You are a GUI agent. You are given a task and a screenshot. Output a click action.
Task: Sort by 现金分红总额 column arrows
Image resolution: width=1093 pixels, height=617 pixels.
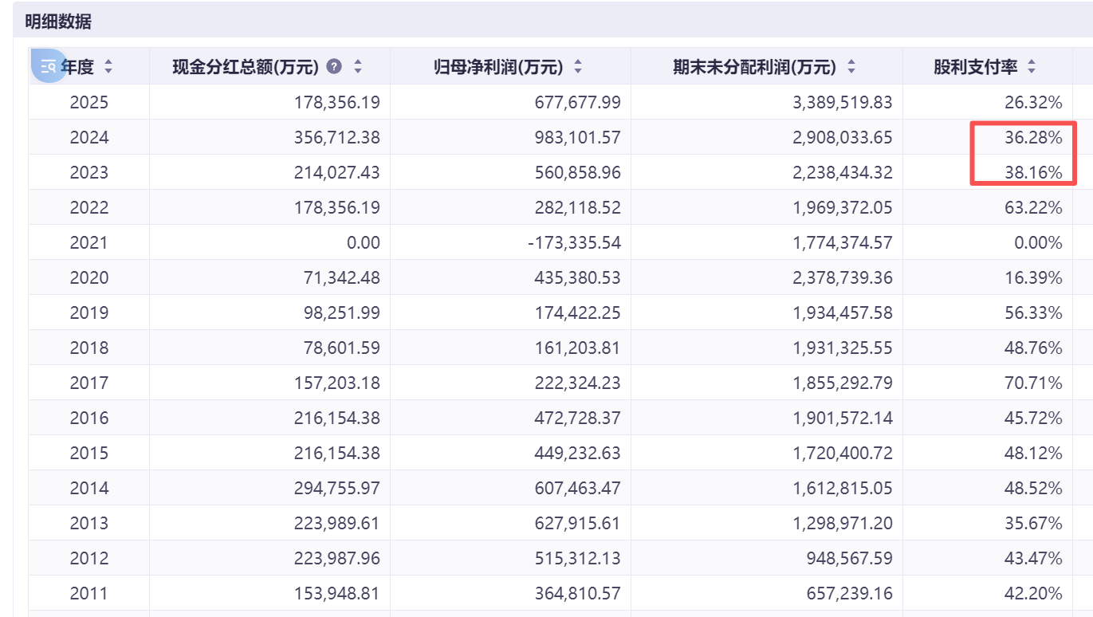pyautogui.click(x=358, y=67)
